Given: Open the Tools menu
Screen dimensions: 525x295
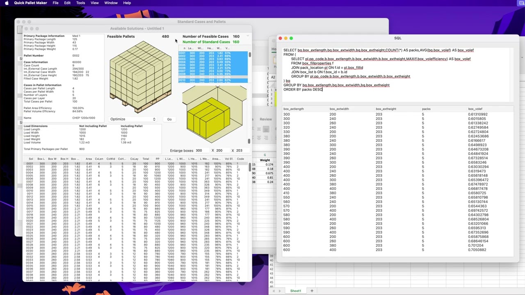Looking at the screenshot, I should pyautogui.click(x=80, y=3).
